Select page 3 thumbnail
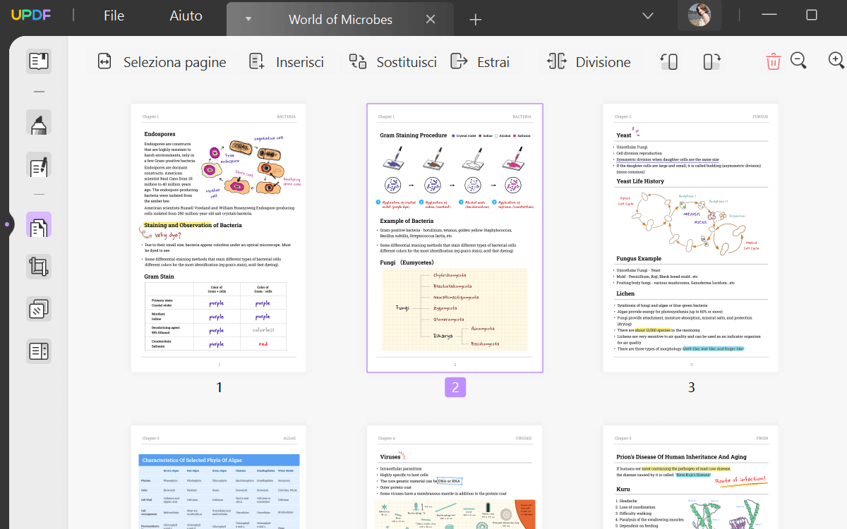This screenshot has width=847, height=529. (x=690, y=238)
